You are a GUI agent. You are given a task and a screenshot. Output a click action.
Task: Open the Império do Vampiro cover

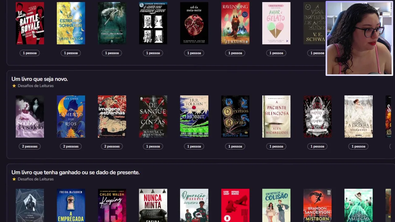pos(317,117)
